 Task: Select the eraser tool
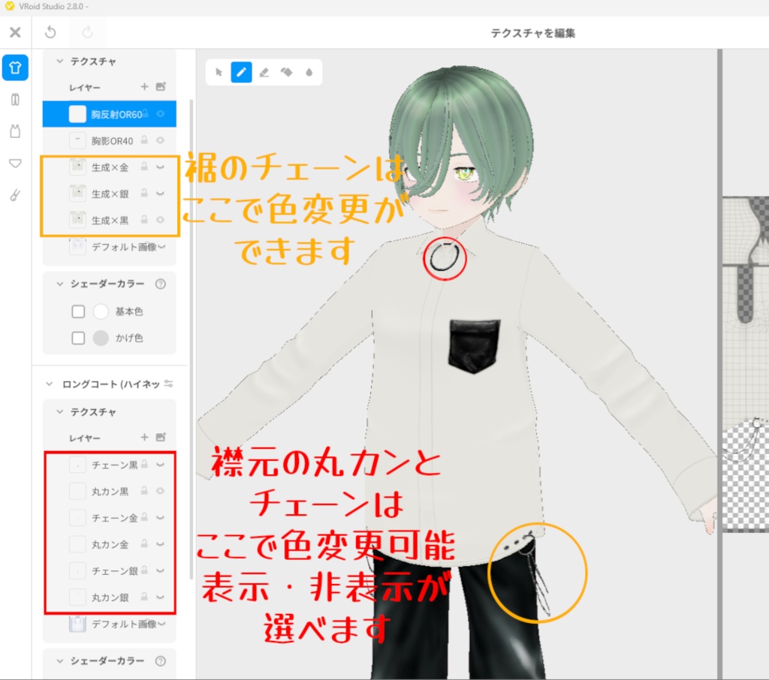point(264,72)
